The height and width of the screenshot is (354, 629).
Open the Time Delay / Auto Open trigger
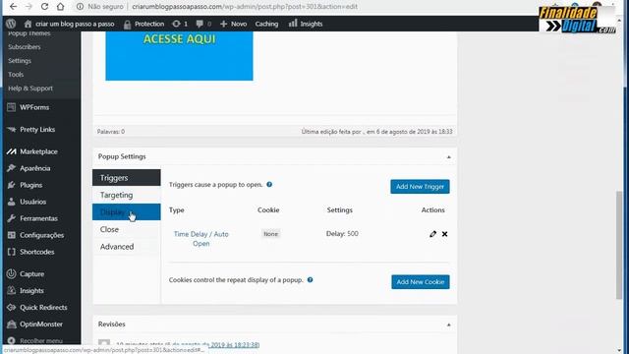[200, 239]
